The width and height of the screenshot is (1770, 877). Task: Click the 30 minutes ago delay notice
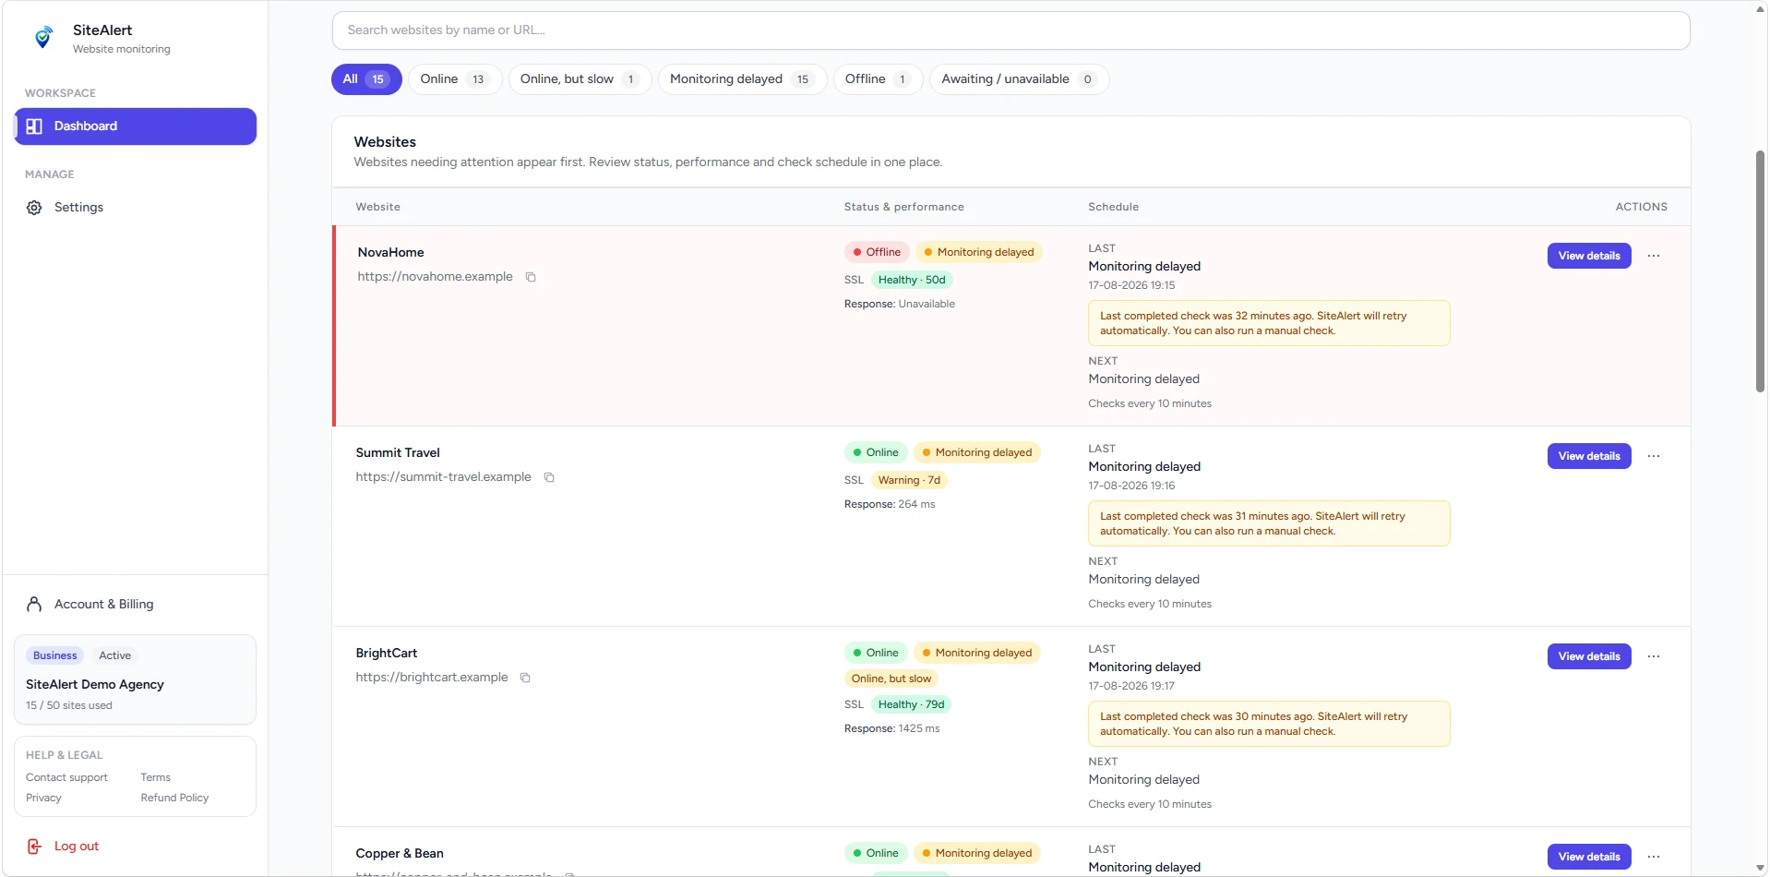[x=1269, y=725]
